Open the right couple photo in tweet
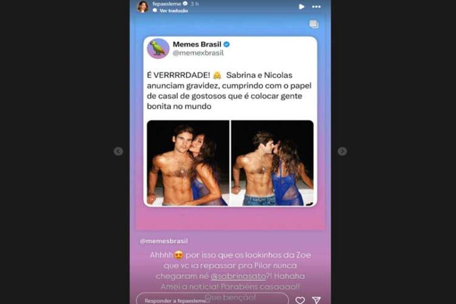The image size is (456, 304). [x=273, y=163]
